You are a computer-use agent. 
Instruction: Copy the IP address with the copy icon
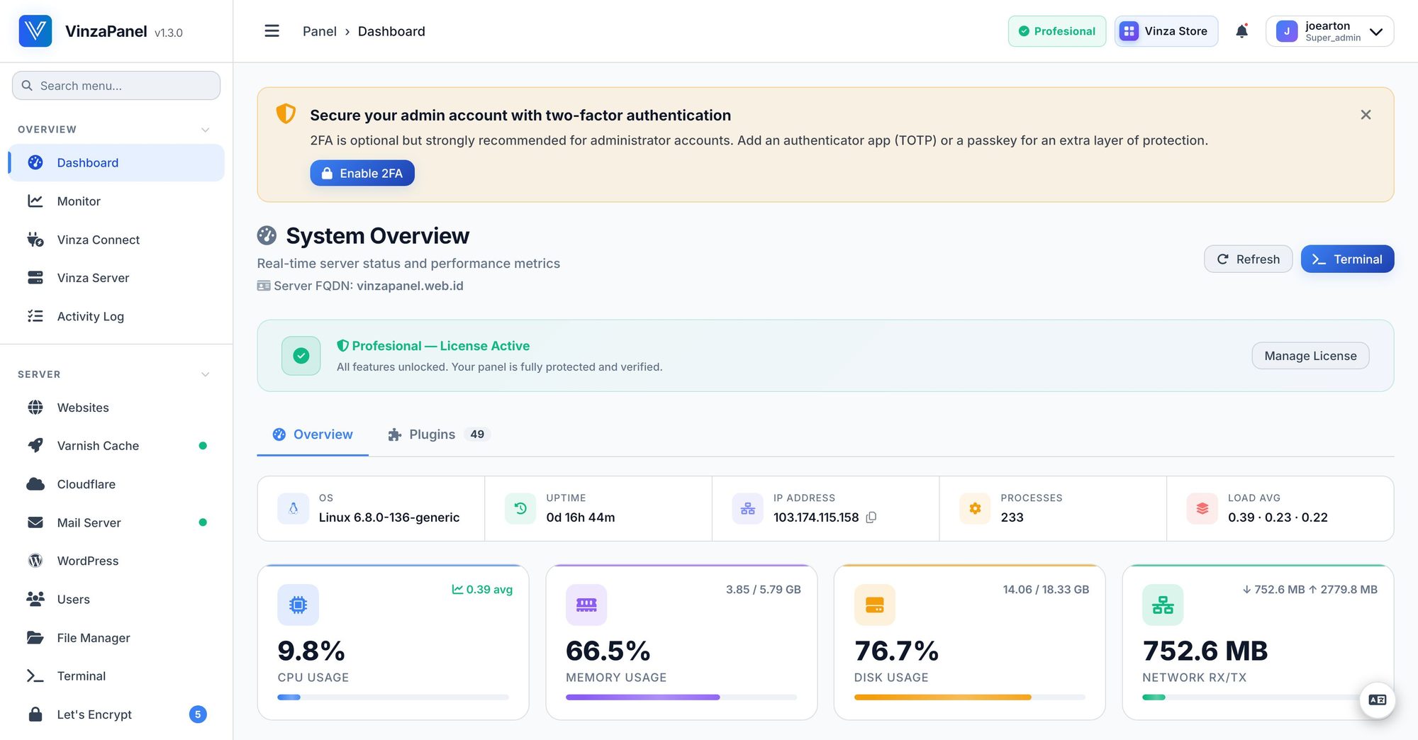coord(871,517)
